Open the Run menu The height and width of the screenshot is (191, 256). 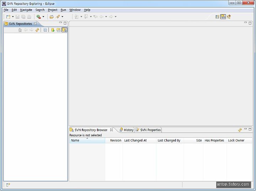[63, 10]
